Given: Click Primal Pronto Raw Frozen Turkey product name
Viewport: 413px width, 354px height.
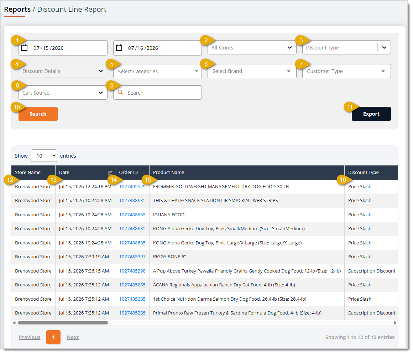Looking at the screenshot, I should (237, 313).
